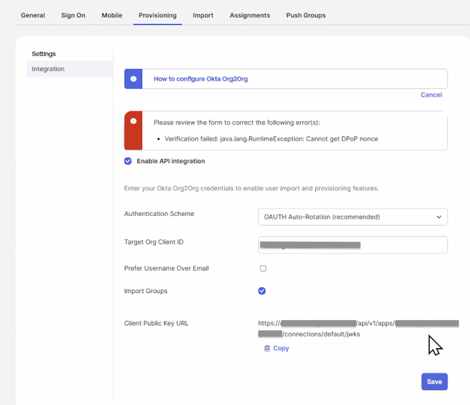Image resolution: width=470 pixels, height=405 pixels.
Task: Uncheck Enable API integration checkbox
Action: (128, 161)
